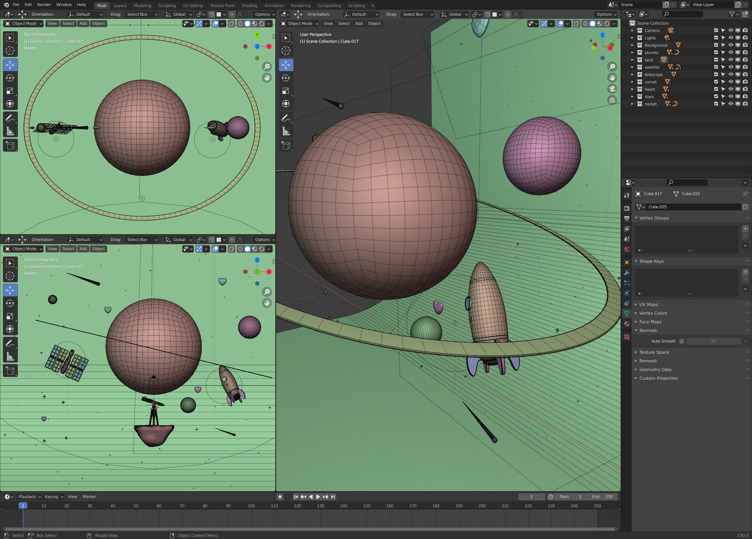Open Modifier Properties with the wrench icon
Image resolution: width=752 pixels, height=539 pixels.
click(x=627, y=272)
